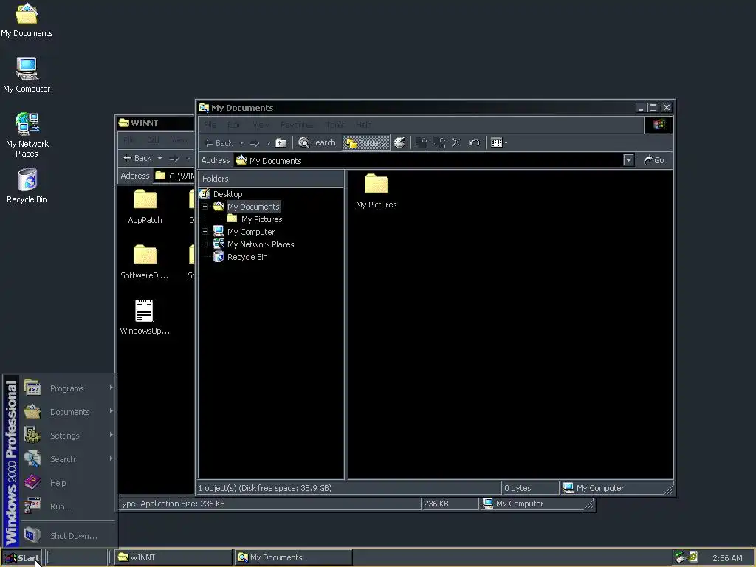This screenshot has width=756, height=567.
Task: Click the 2:56 AM clock
Action: coord(727,558)
